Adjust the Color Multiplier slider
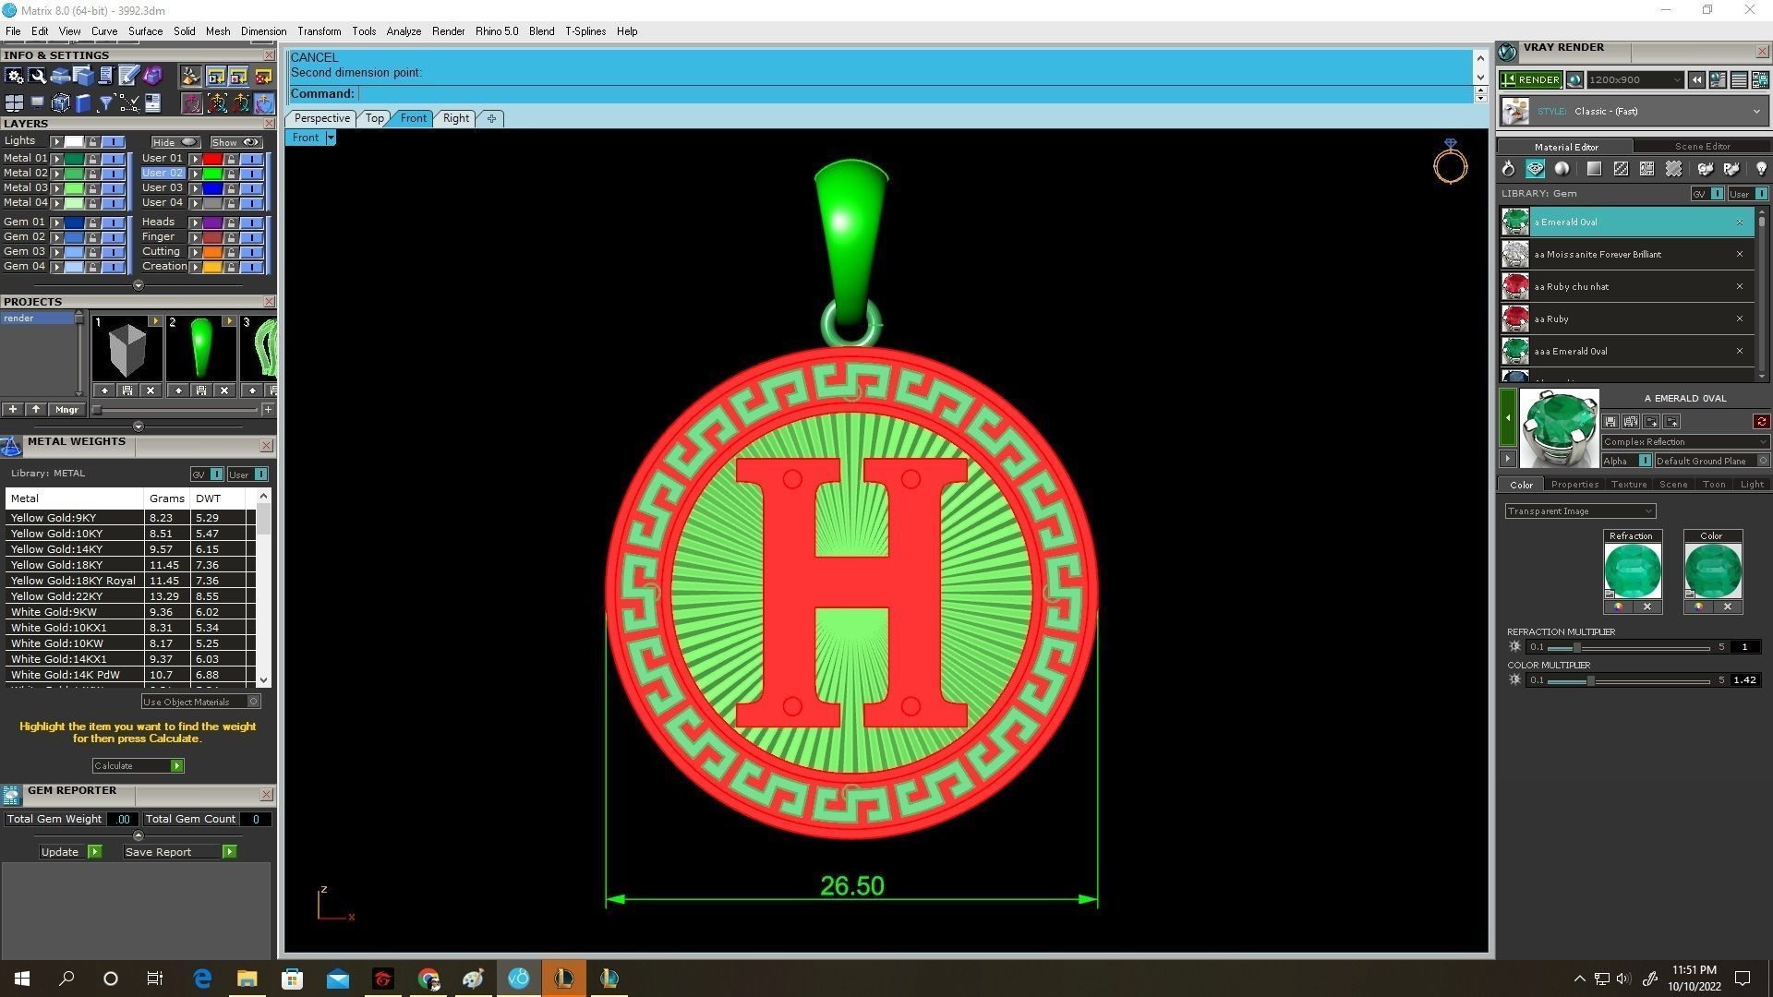The height and width of the screenshot is (997, 1773). click(1590, 680)
